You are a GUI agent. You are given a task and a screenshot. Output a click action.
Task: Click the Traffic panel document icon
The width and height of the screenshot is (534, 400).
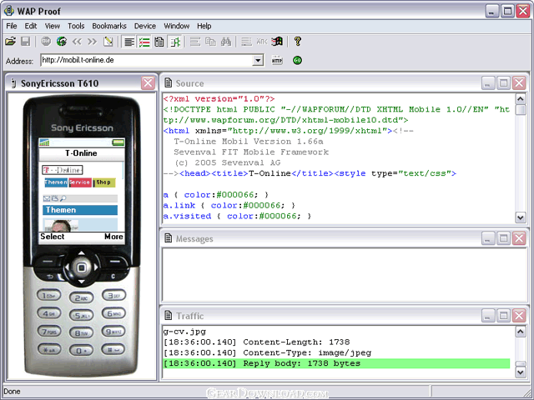click(168, 316)
